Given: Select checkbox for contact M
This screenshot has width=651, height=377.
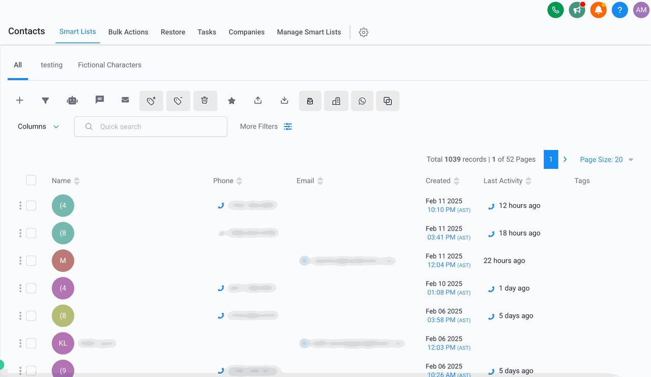Looking at the screenshot, I should (x=31, y=261).
